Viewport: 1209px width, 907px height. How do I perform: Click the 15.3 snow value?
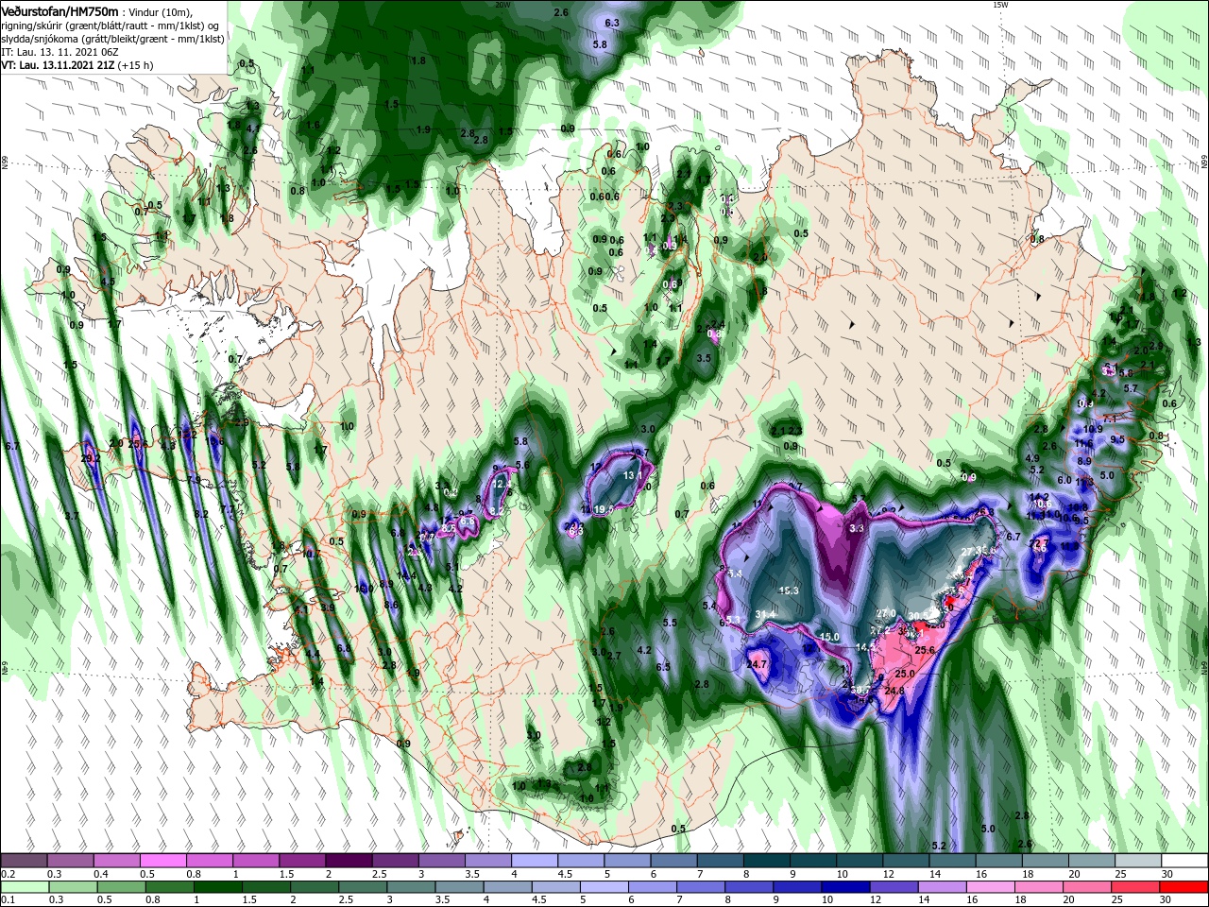789,590
